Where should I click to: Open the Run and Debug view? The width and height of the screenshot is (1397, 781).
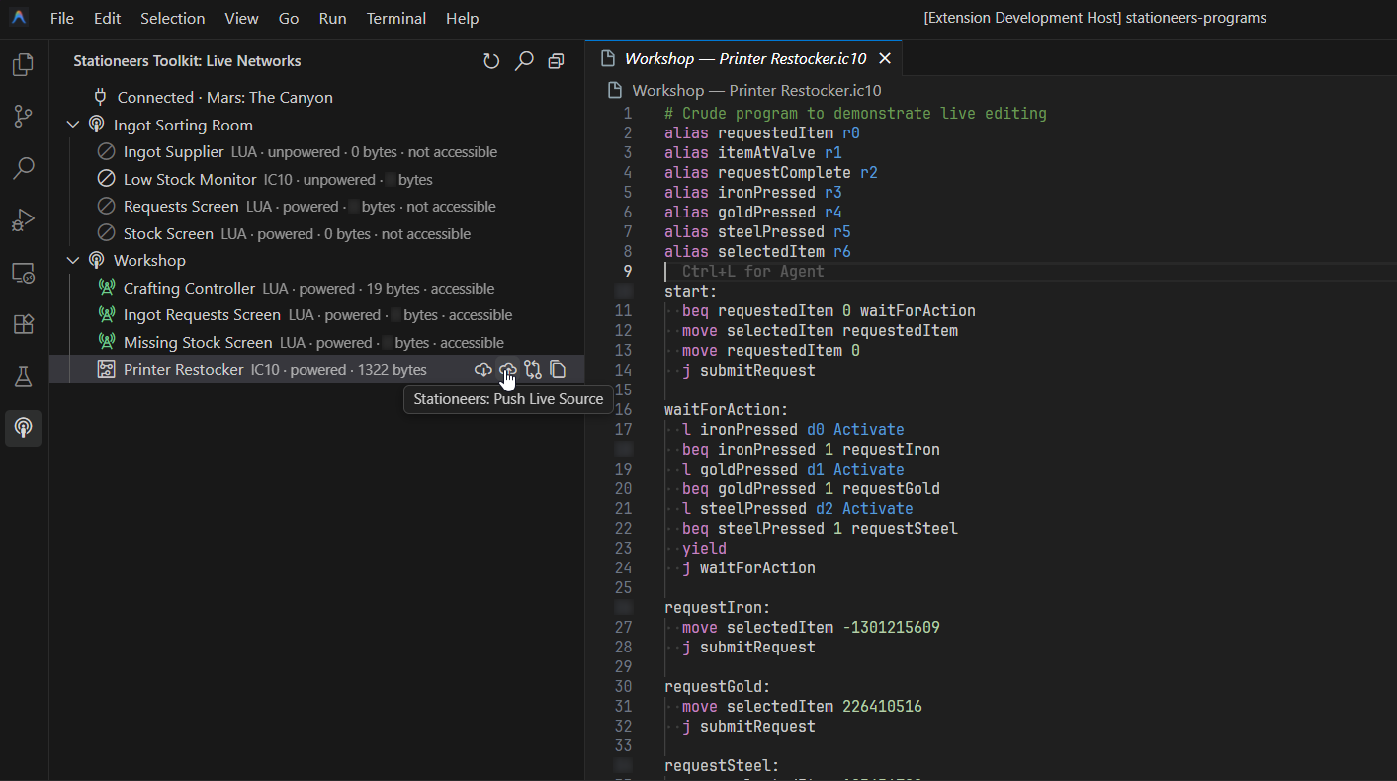23,219
